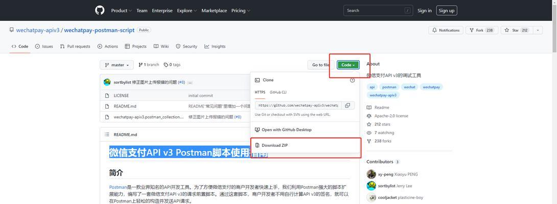
Task: Expand the Explore dropdown
Action: 187,11
